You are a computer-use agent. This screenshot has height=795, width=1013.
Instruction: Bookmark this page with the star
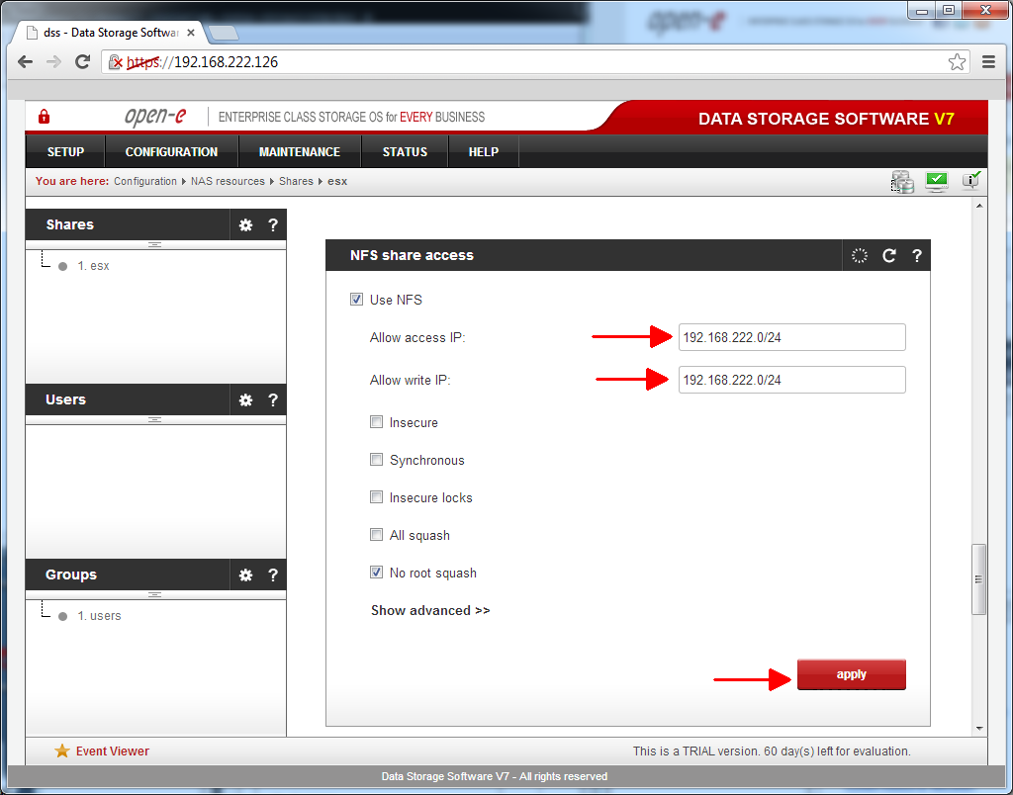coord(957,62)
